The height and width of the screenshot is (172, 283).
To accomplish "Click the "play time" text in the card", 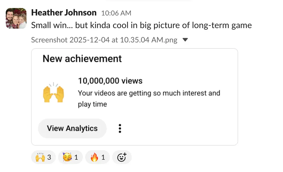I will coord(92,104).
